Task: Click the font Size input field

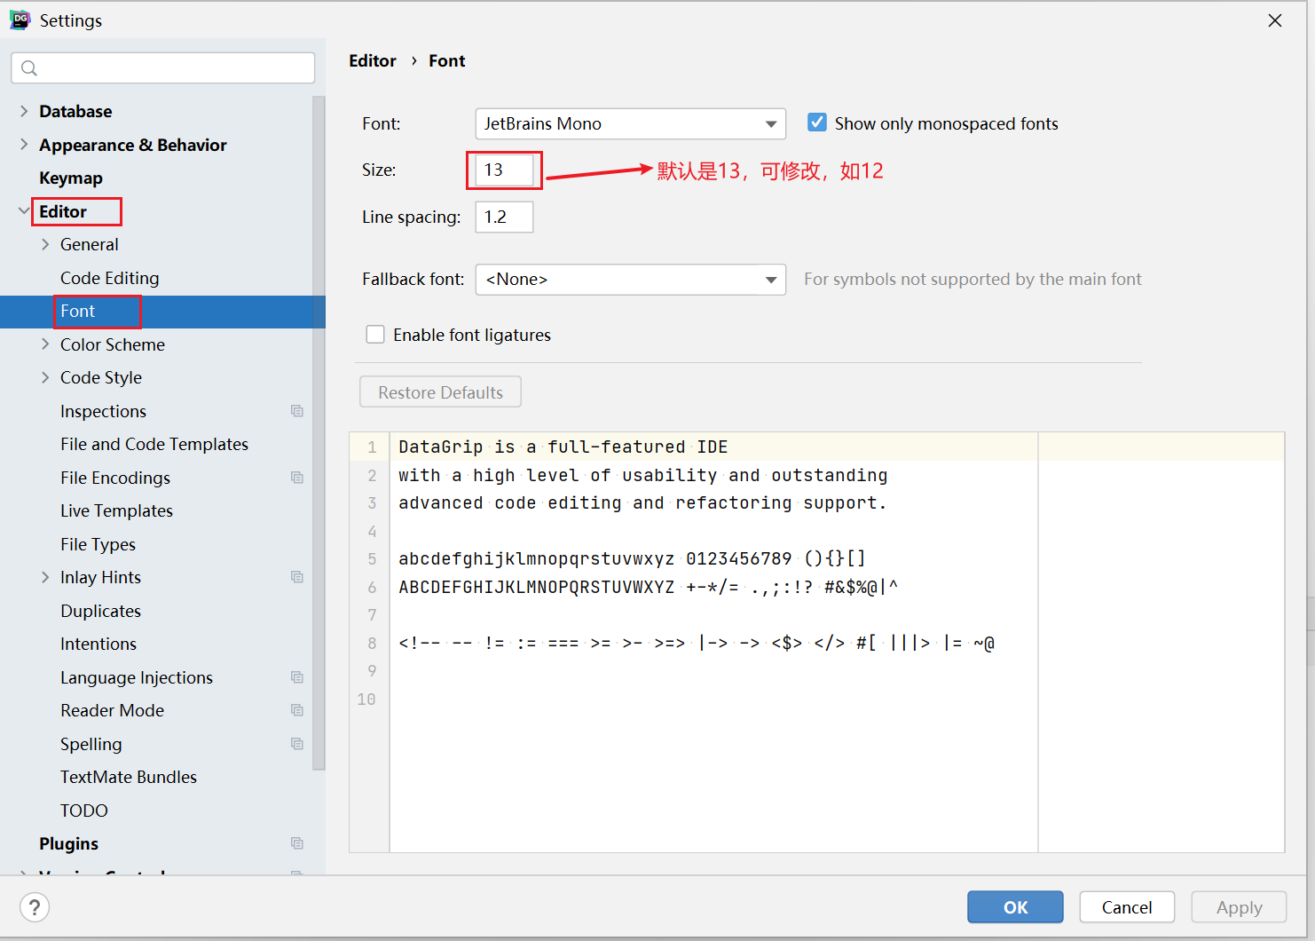Action: (503, 170)
